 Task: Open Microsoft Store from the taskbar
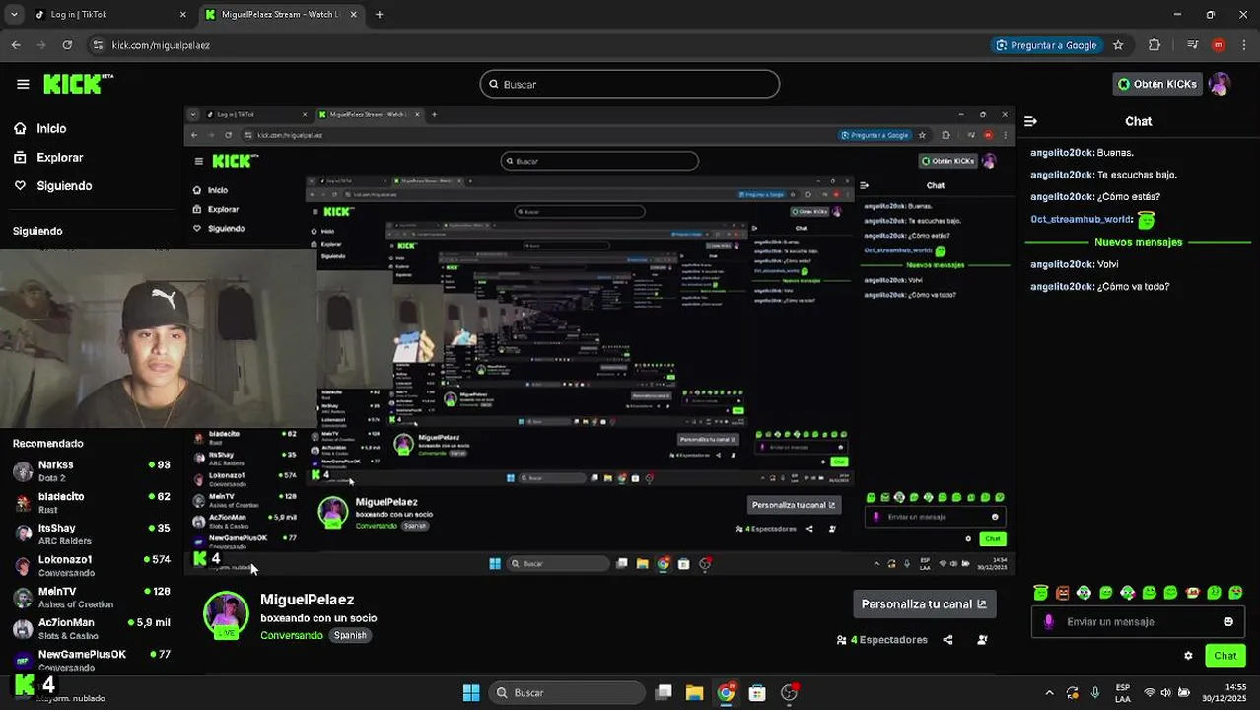pyautogui.click(x=757, y=692)
